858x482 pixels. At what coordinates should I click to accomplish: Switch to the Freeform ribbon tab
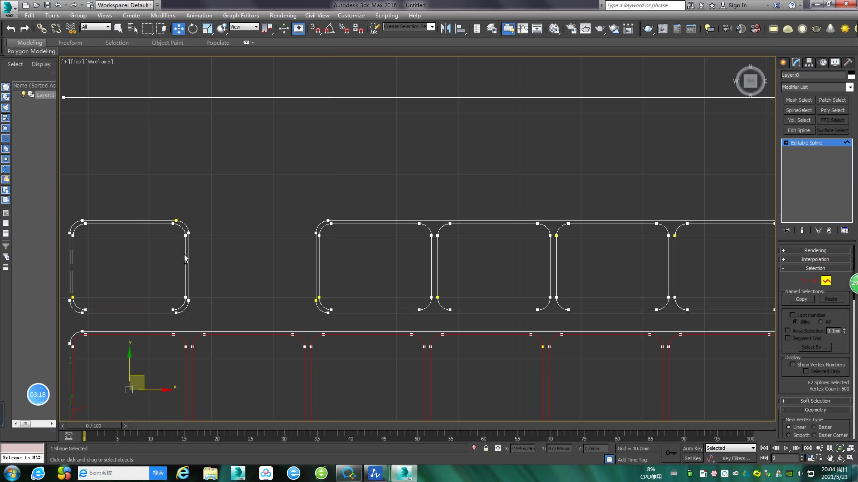pyautogui.click(x=70, y=42)
